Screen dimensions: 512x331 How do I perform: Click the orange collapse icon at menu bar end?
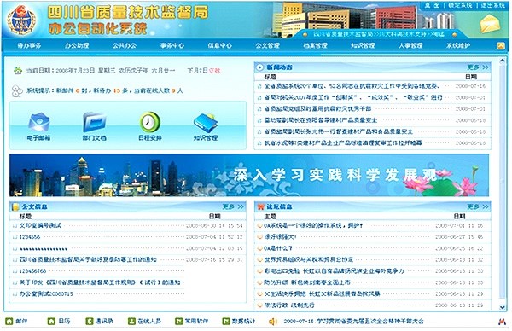tap(501, 46)
